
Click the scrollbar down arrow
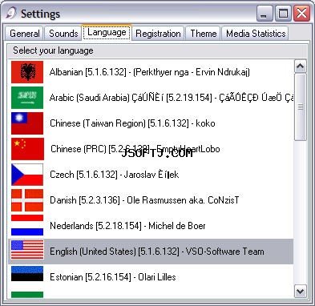click(x=301, y=291)
